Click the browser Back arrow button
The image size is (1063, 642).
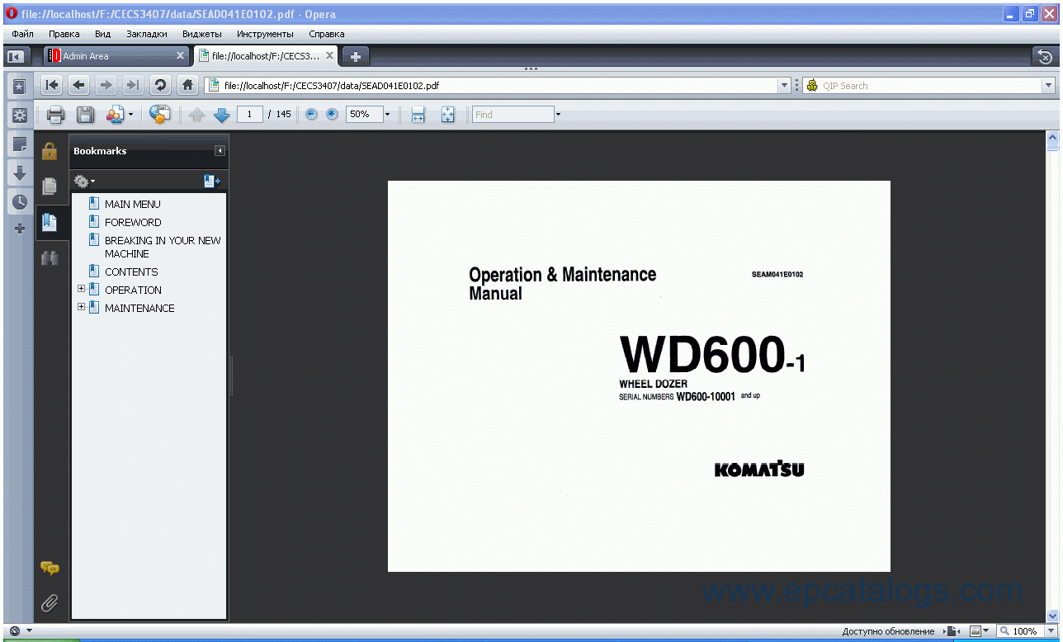click(78, 85)
